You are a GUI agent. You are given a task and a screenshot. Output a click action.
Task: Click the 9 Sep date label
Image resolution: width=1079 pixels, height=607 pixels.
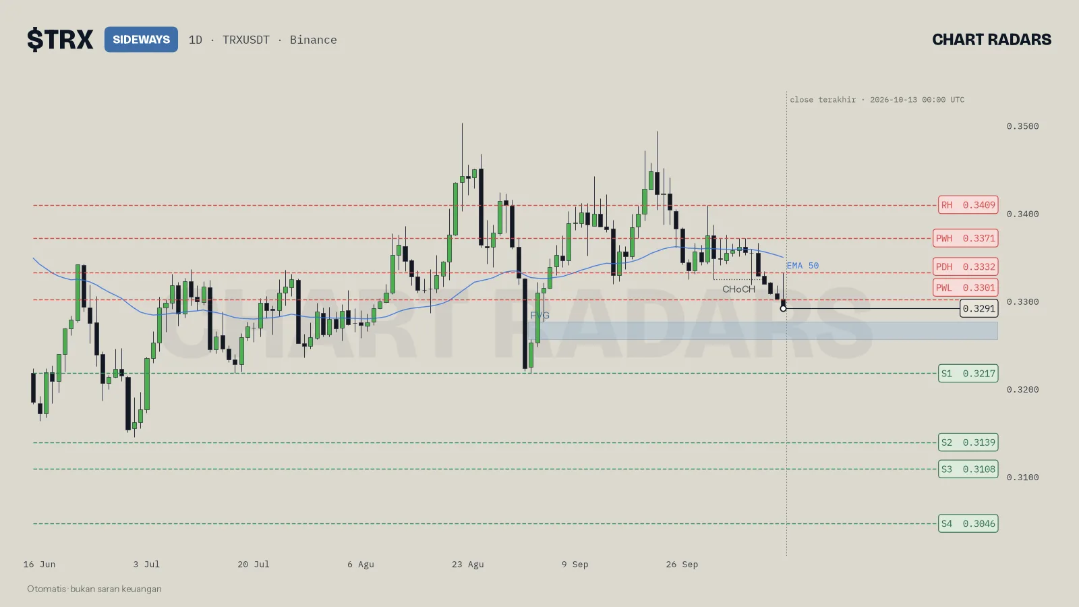[575, 565]
